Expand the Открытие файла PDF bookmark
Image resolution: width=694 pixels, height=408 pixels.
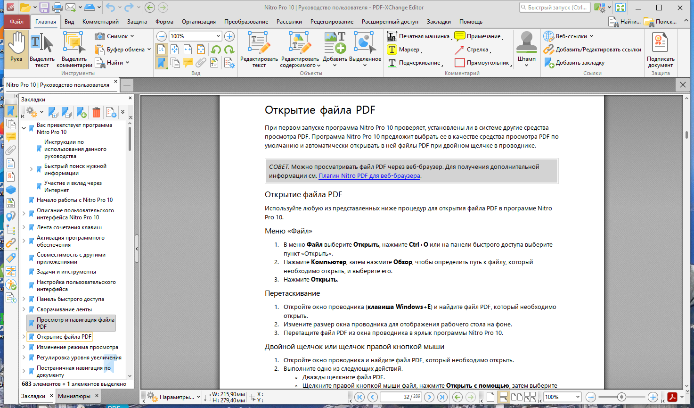[24, 337]
